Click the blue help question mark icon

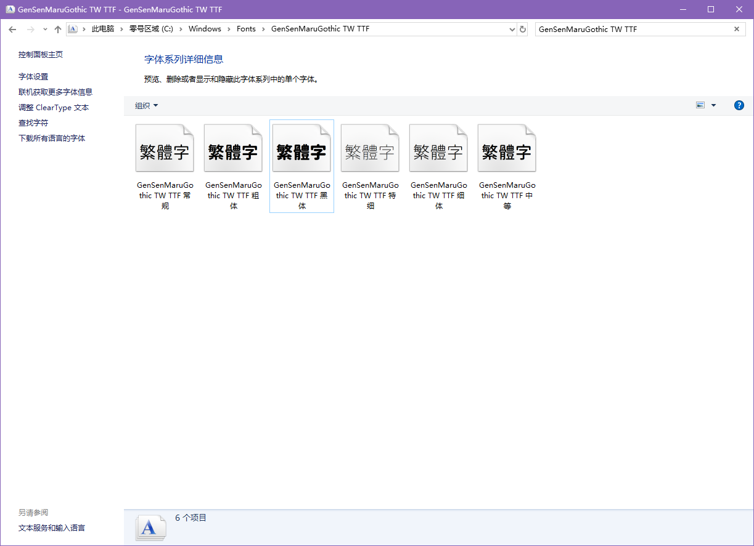(739, 105)
